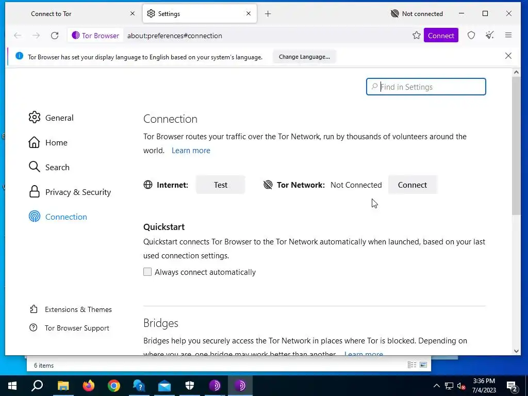Launch Firefox from the taskbar

pyautogui.click(x=89, y=386)
